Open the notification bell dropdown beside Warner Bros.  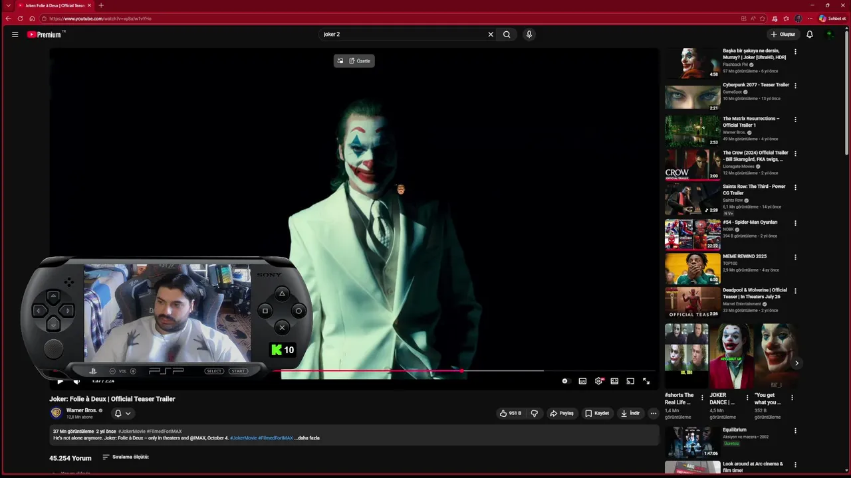coord(122,413)
